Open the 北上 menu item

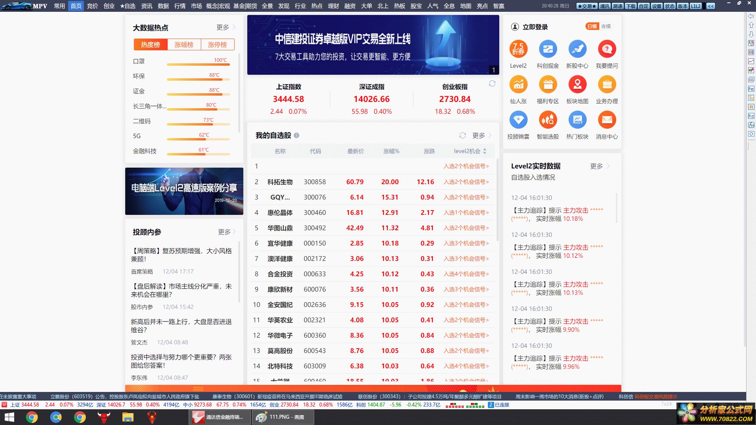pyautogui.click(x=383, y=6)
